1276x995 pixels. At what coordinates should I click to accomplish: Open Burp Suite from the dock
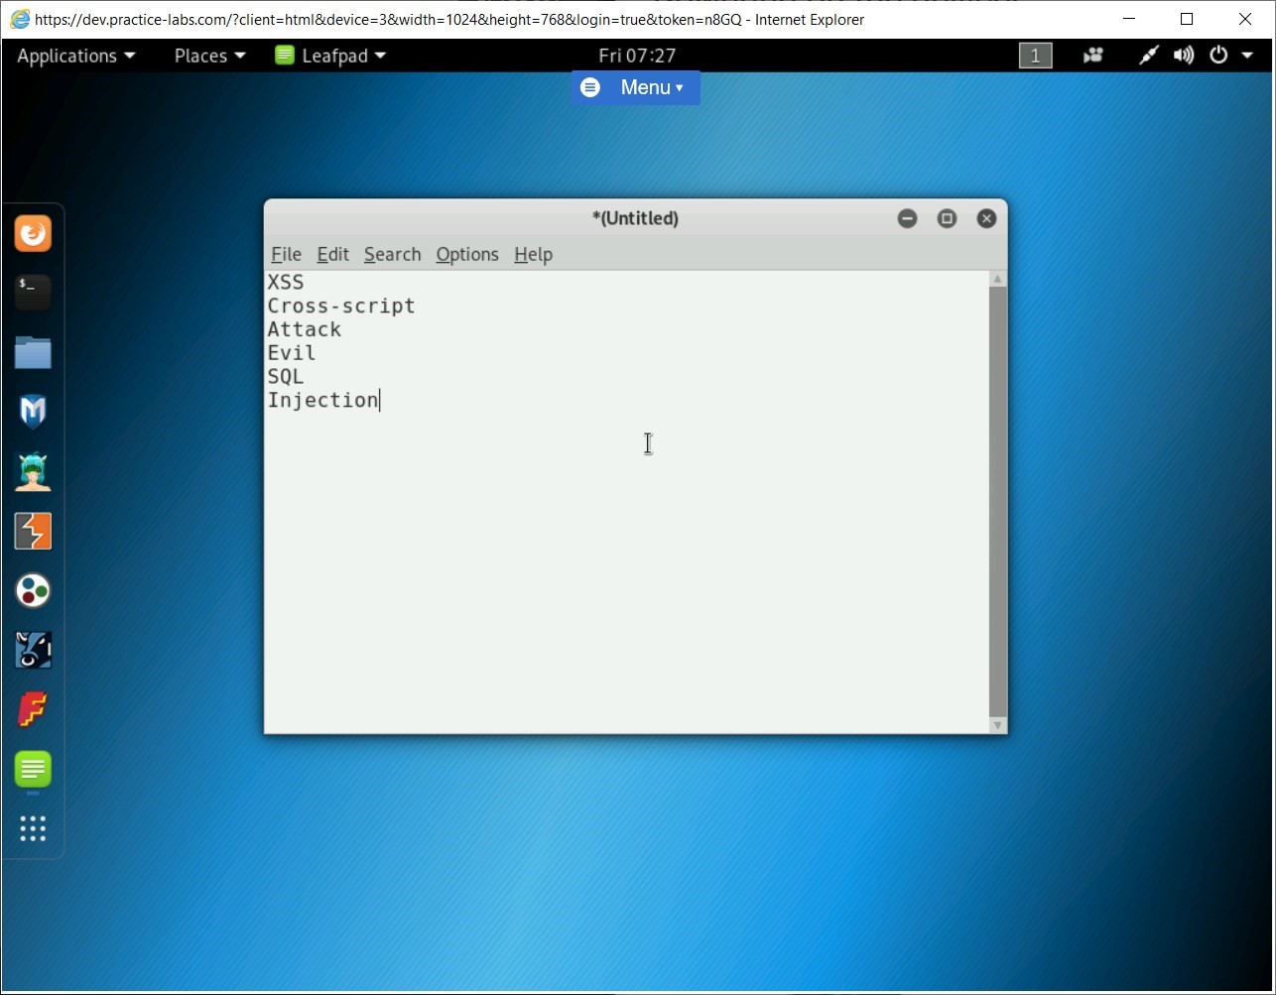click(33, 531)
